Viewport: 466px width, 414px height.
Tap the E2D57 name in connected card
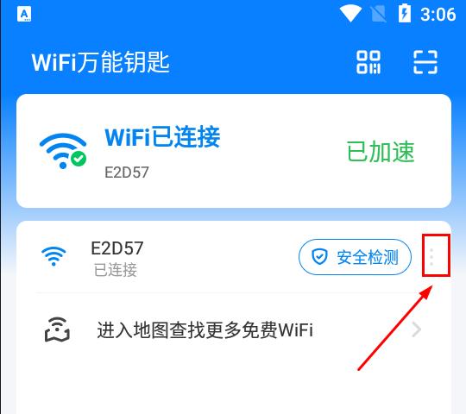127,172
